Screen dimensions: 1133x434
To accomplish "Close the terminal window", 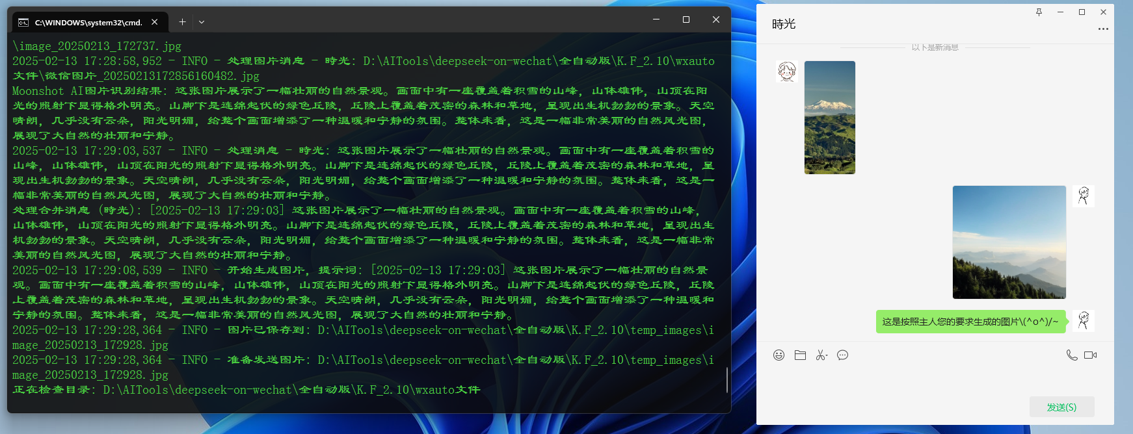I will tap(715, 19).
